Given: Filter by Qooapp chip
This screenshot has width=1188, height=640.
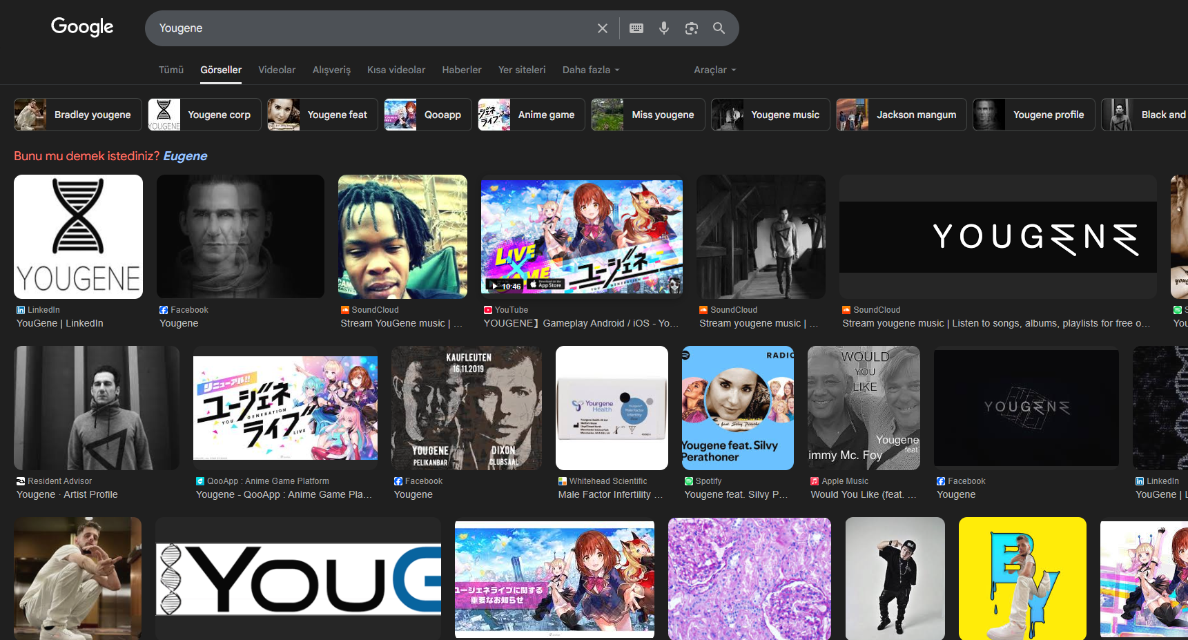Looking at the screenshot, I should (428, 115).
